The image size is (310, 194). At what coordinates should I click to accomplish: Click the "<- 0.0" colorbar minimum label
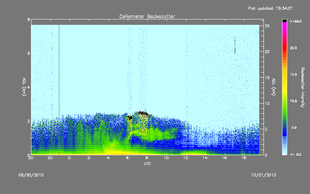click(x=296, y=154)
